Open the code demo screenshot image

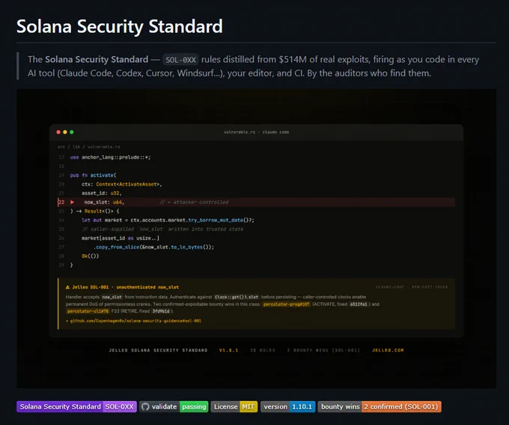click(257, 239)
